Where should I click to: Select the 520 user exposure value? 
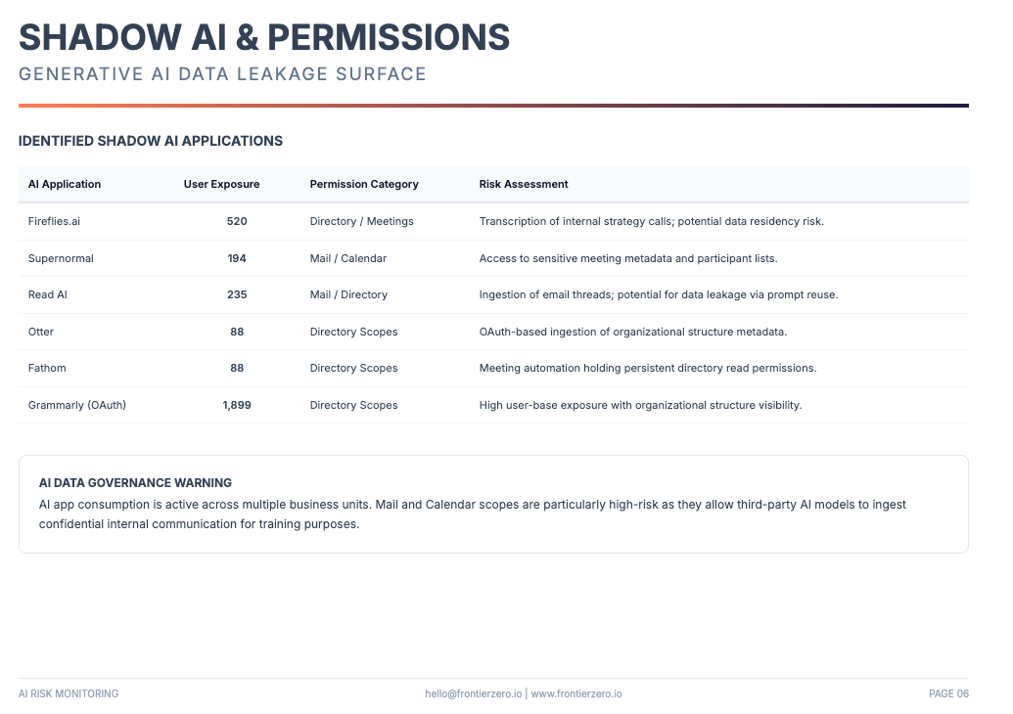click(x=237, y=221)
